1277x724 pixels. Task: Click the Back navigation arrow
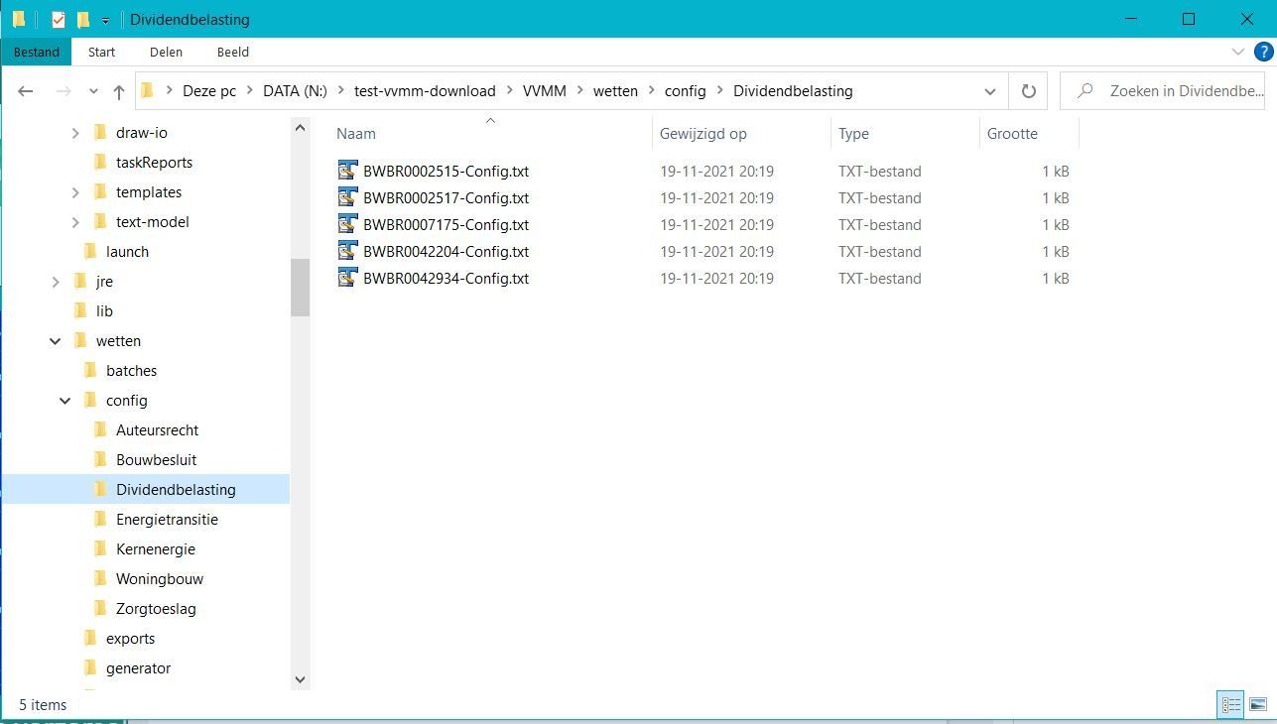(26, 91)
